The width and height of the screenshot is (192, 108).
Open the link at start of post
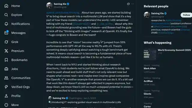tap(63, 13)
